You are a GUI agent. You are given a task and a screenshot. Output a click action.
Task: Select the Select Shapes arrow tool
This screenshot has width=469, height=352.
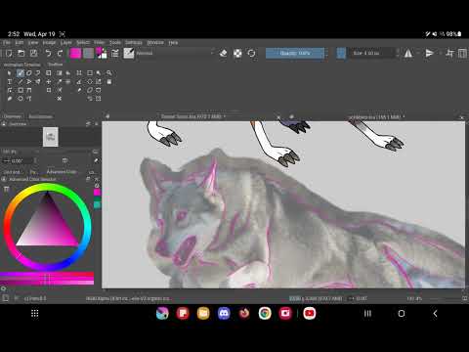10,73
